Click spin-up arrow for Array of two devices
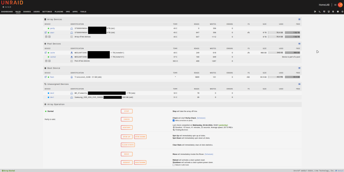Image resolution: width=344 pixels, height=172 pixels. 49,37
